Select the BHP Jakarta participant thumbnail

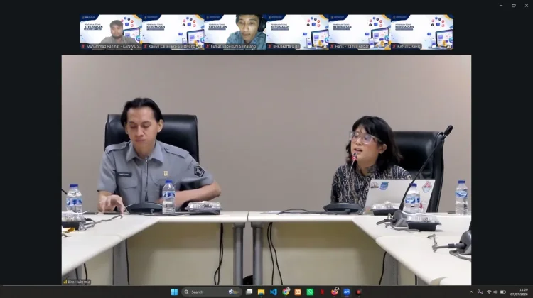tap(298, 32)
